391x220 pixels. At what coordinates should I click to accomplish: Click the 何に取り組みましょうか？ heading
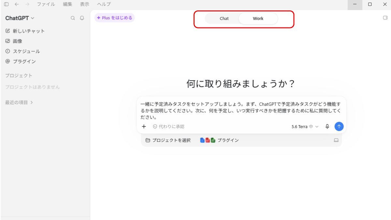[x=241, y=84]
